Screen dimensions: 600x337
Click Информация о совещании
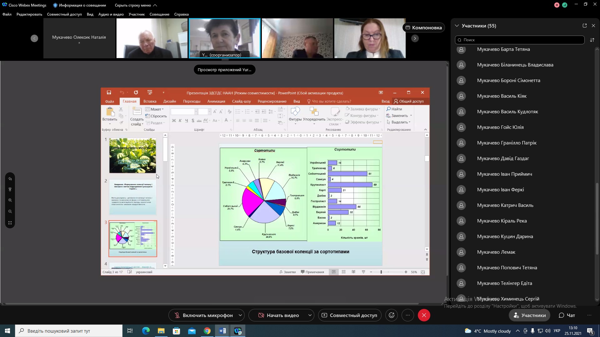79,5
